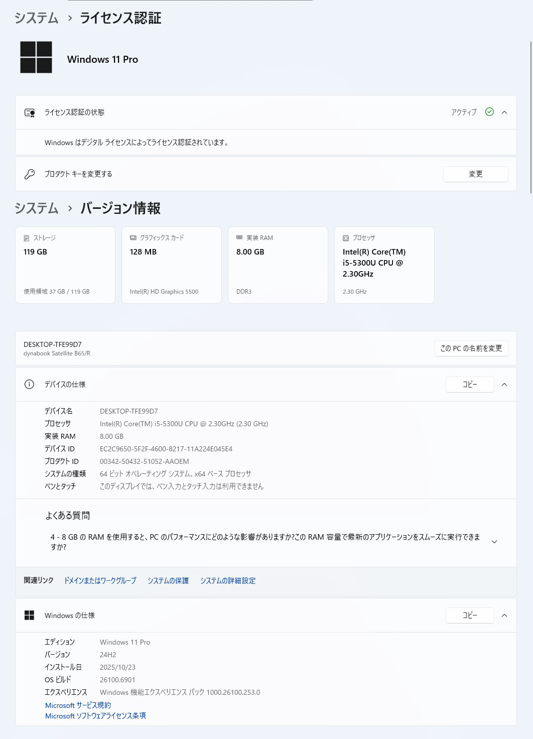Expand the RAM performance FAQ question

tap(494, 542)
